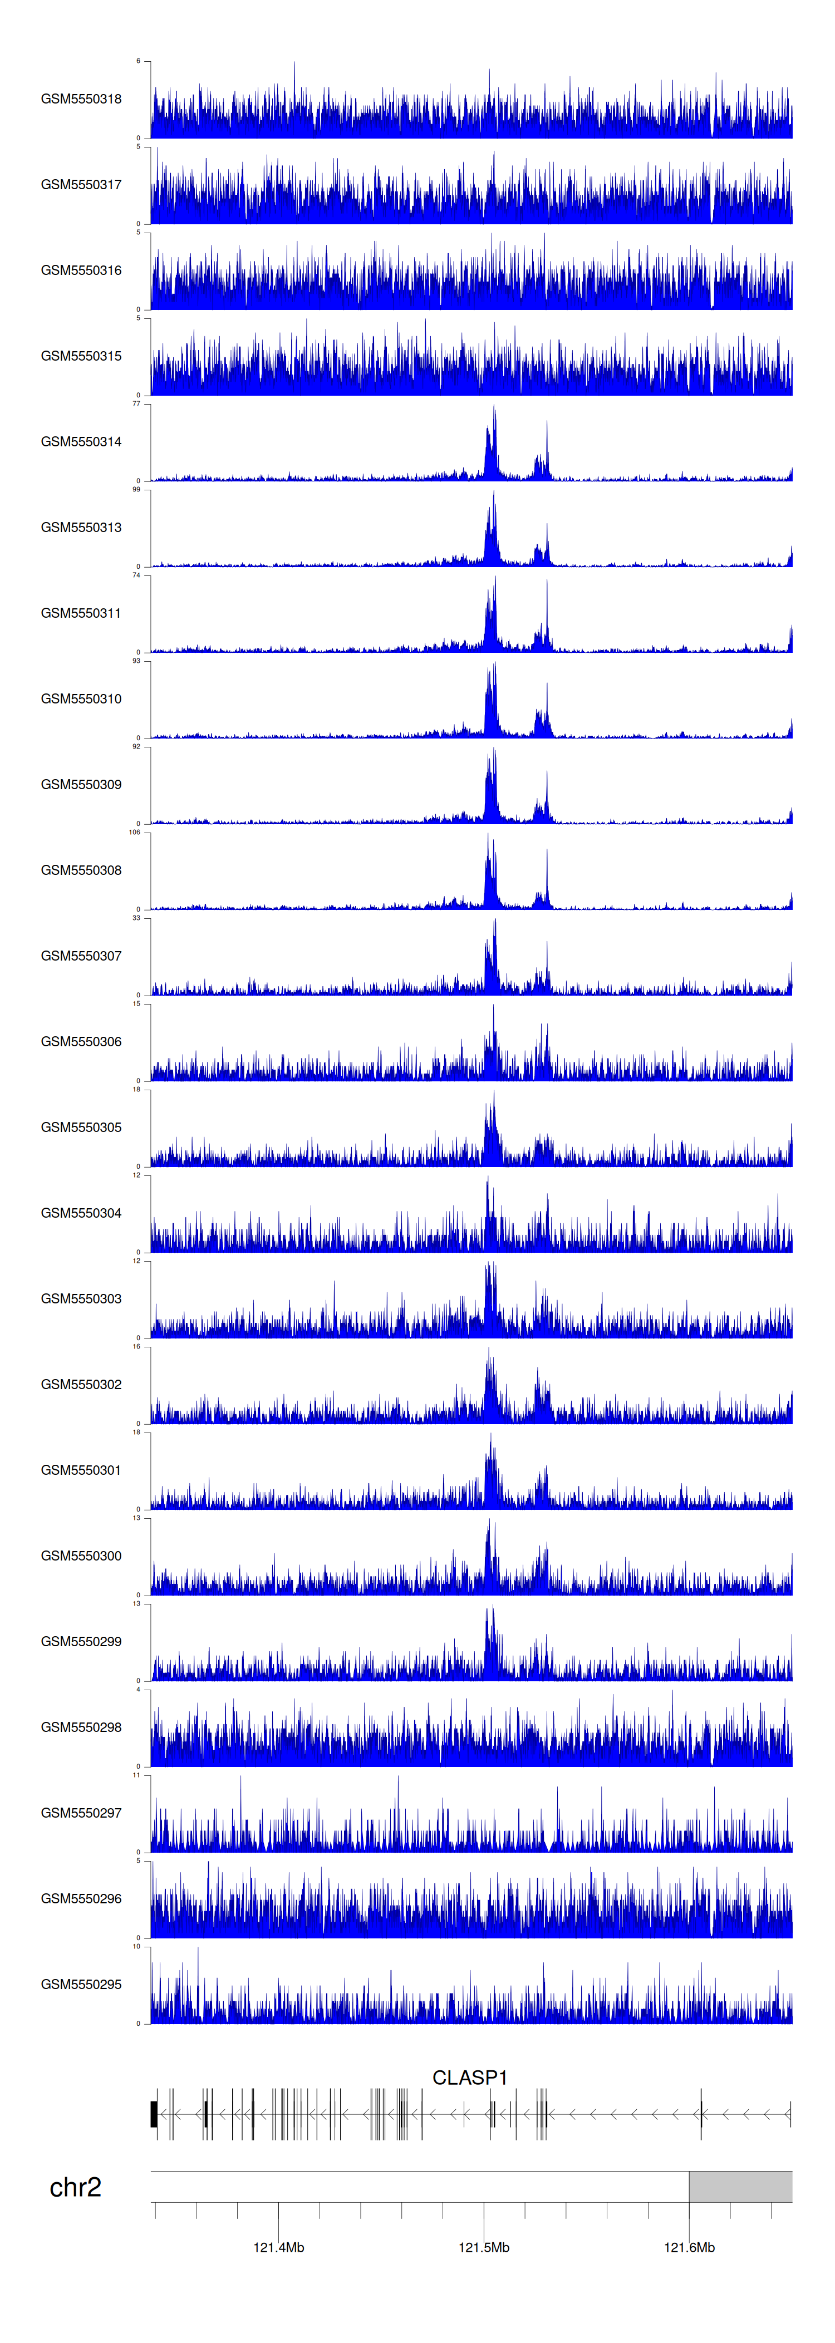Select the GSM5550314 track label
This screenshot has height=2343, width=835.
pyautogui.click(x=81, y=442)
